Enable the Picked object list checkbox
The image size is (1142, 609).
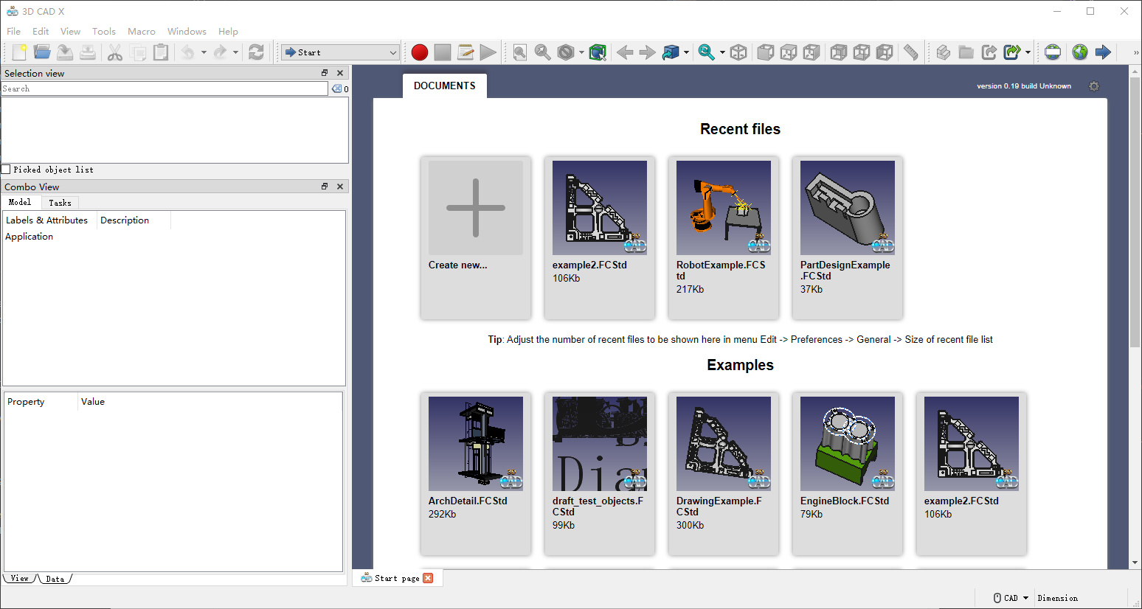pyautogui.click(x=6, y=170)
